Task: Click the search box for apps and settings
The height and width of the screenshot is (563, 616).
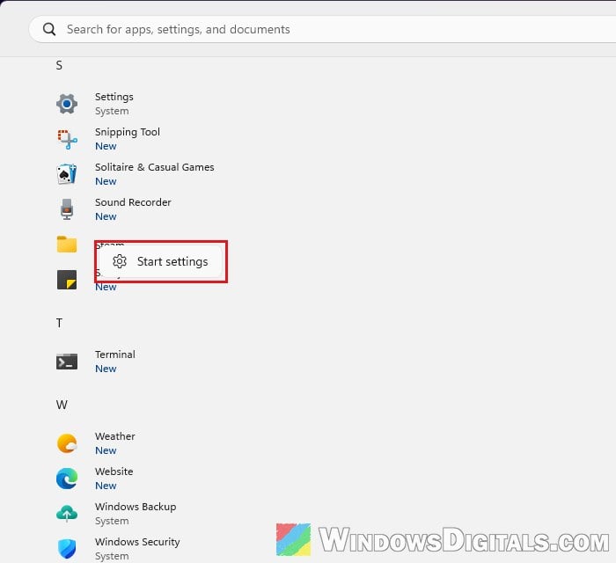Action: pyautogui.click(x=322, y=29)
